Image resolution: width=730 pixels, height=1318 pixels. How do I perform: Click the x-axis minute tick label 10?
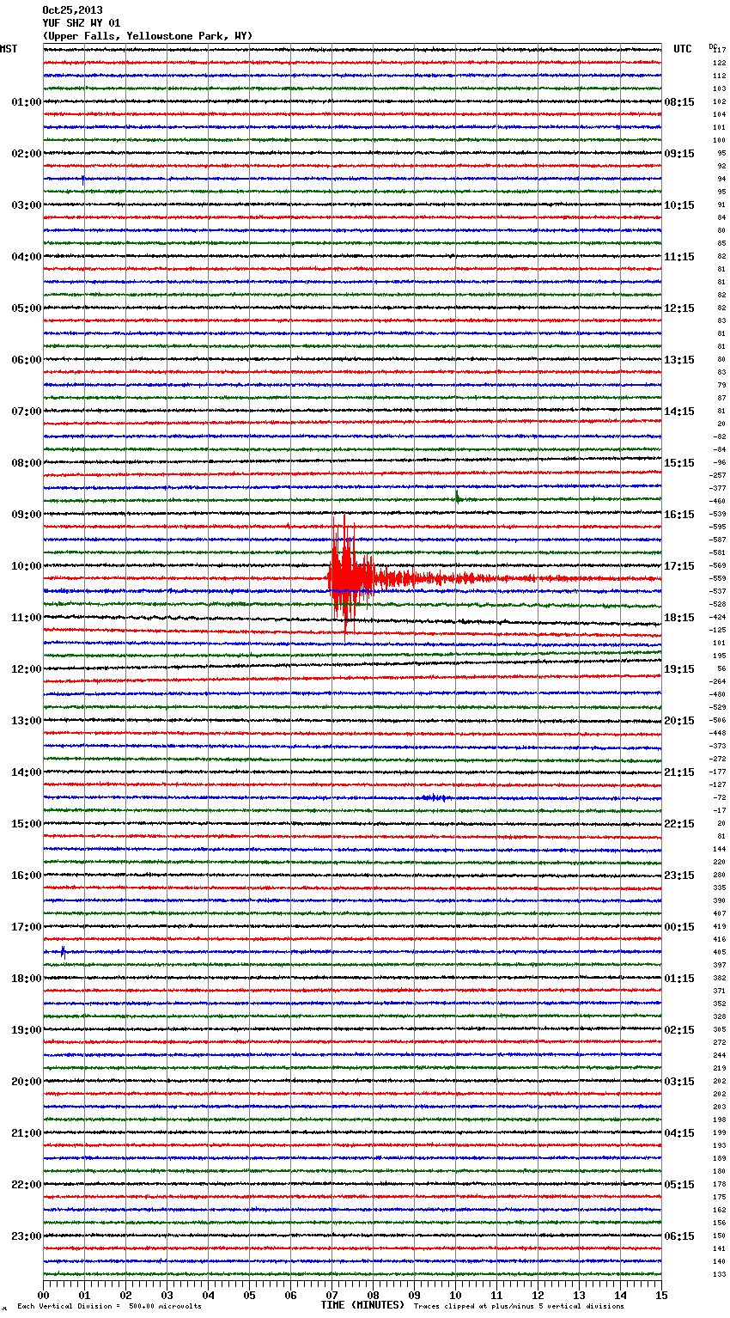pyautogui.click(x=455, y=1295)
